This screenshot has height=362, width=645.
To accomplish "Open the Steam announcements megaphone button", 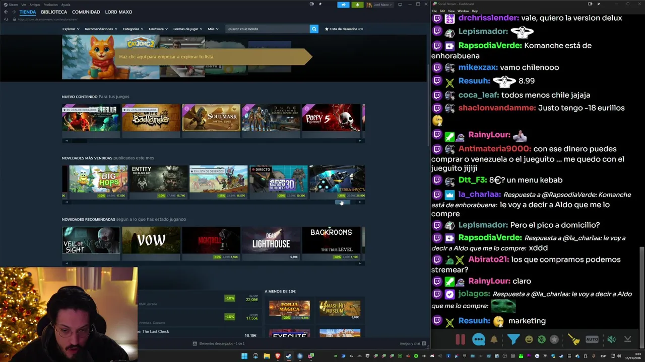I will [343, 5].
